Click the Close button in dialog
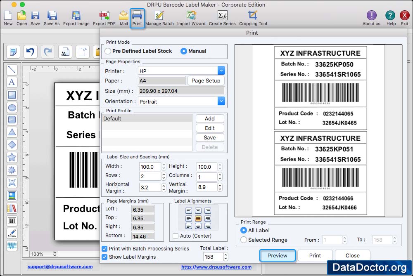 pyautogui.click(x=352, y=255)
